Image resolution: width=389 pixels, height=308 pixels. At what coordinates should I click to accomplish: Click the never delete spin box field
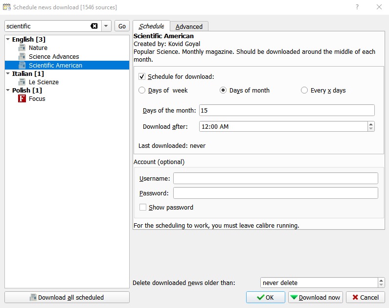pos(320,283)
